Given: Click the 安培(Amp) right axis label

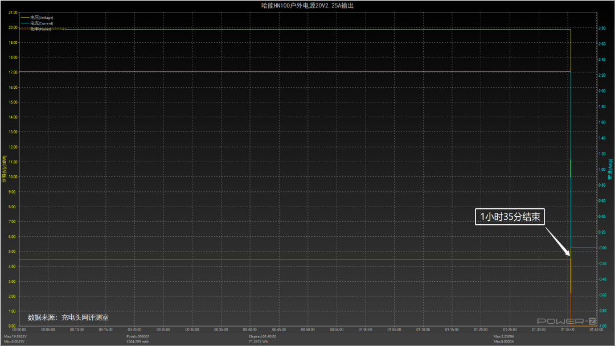Looking at the screenshot, I should (x=610, y=169).
